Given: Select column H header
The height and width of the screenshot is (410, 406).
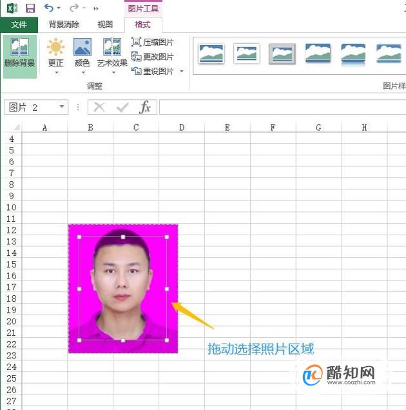Looking at the screenshot, I should 364,128.
